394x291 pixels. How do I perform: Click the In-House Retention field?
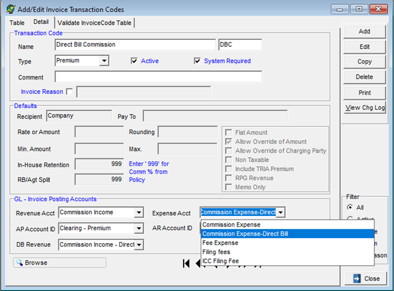pos(99,164)
